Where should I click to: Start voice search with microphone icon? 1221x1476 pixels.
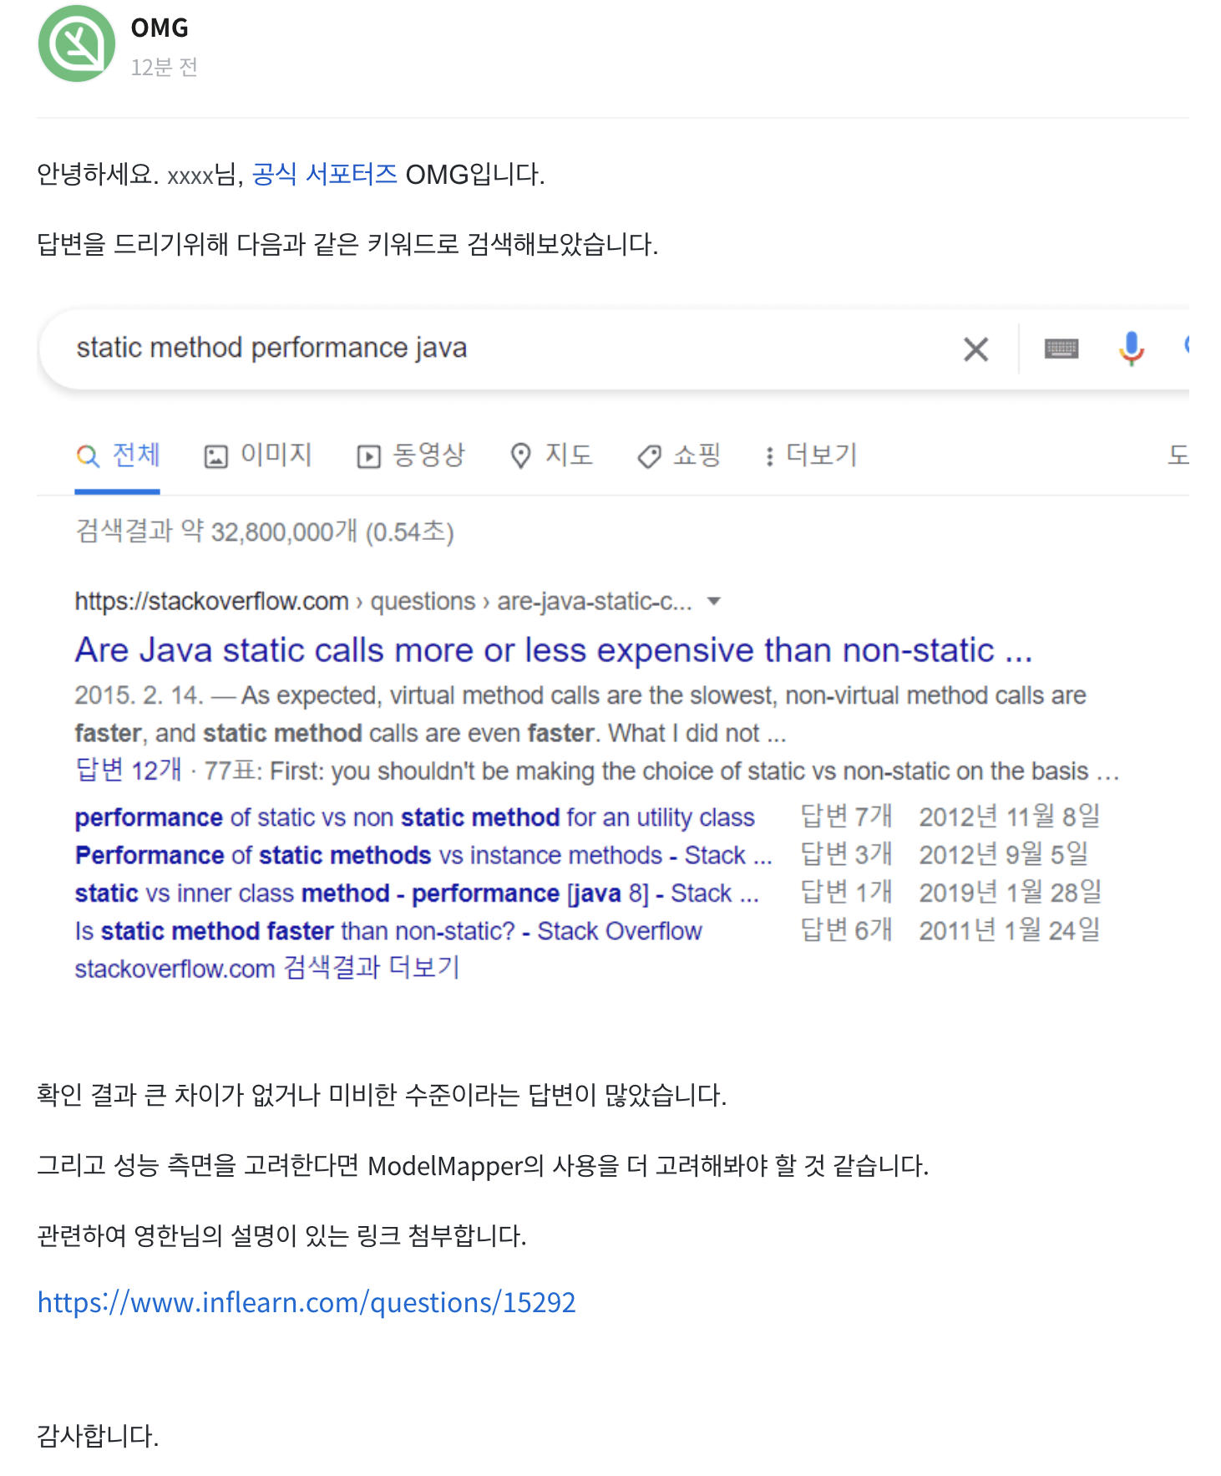pos(1132,349)
